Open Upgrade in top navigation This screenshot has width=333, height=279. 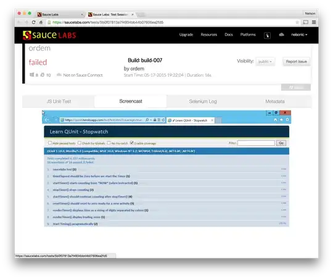(x=186, y=35)
